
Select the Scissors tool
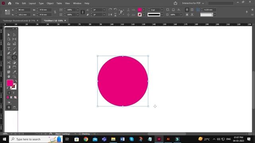click(9, 63)
